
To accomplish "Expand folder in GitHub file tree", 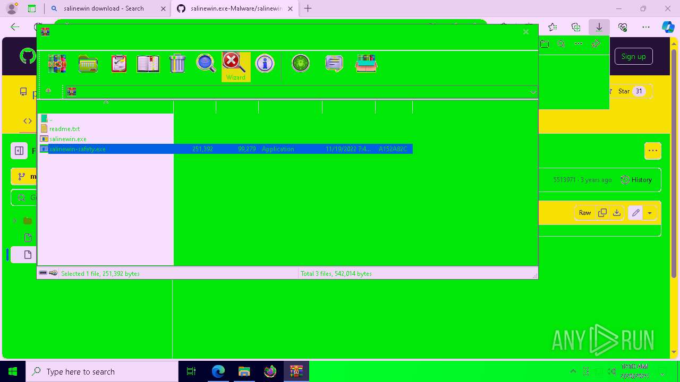I will click(15, 221).
